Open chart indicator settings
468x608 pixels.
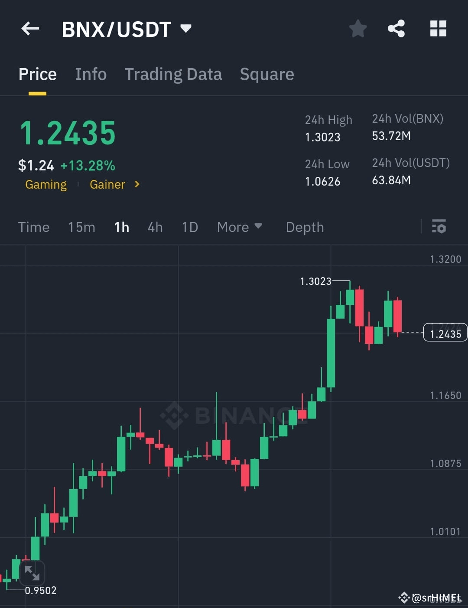(x=439, y=227)
